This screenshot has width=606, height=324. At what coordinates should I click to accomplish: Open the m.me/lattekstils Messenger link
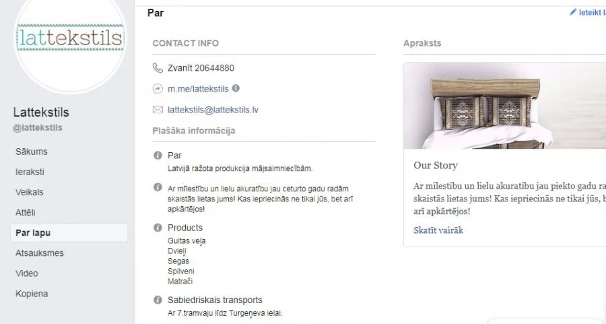[x=198, y=89]
